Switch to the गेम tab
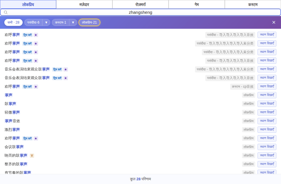The image size is (281, 184). coord(197,5)
